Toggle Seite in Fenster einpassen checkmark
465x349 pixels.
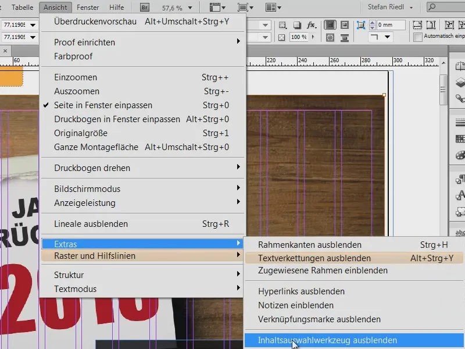pyautogui.click(x=103, y=105)
